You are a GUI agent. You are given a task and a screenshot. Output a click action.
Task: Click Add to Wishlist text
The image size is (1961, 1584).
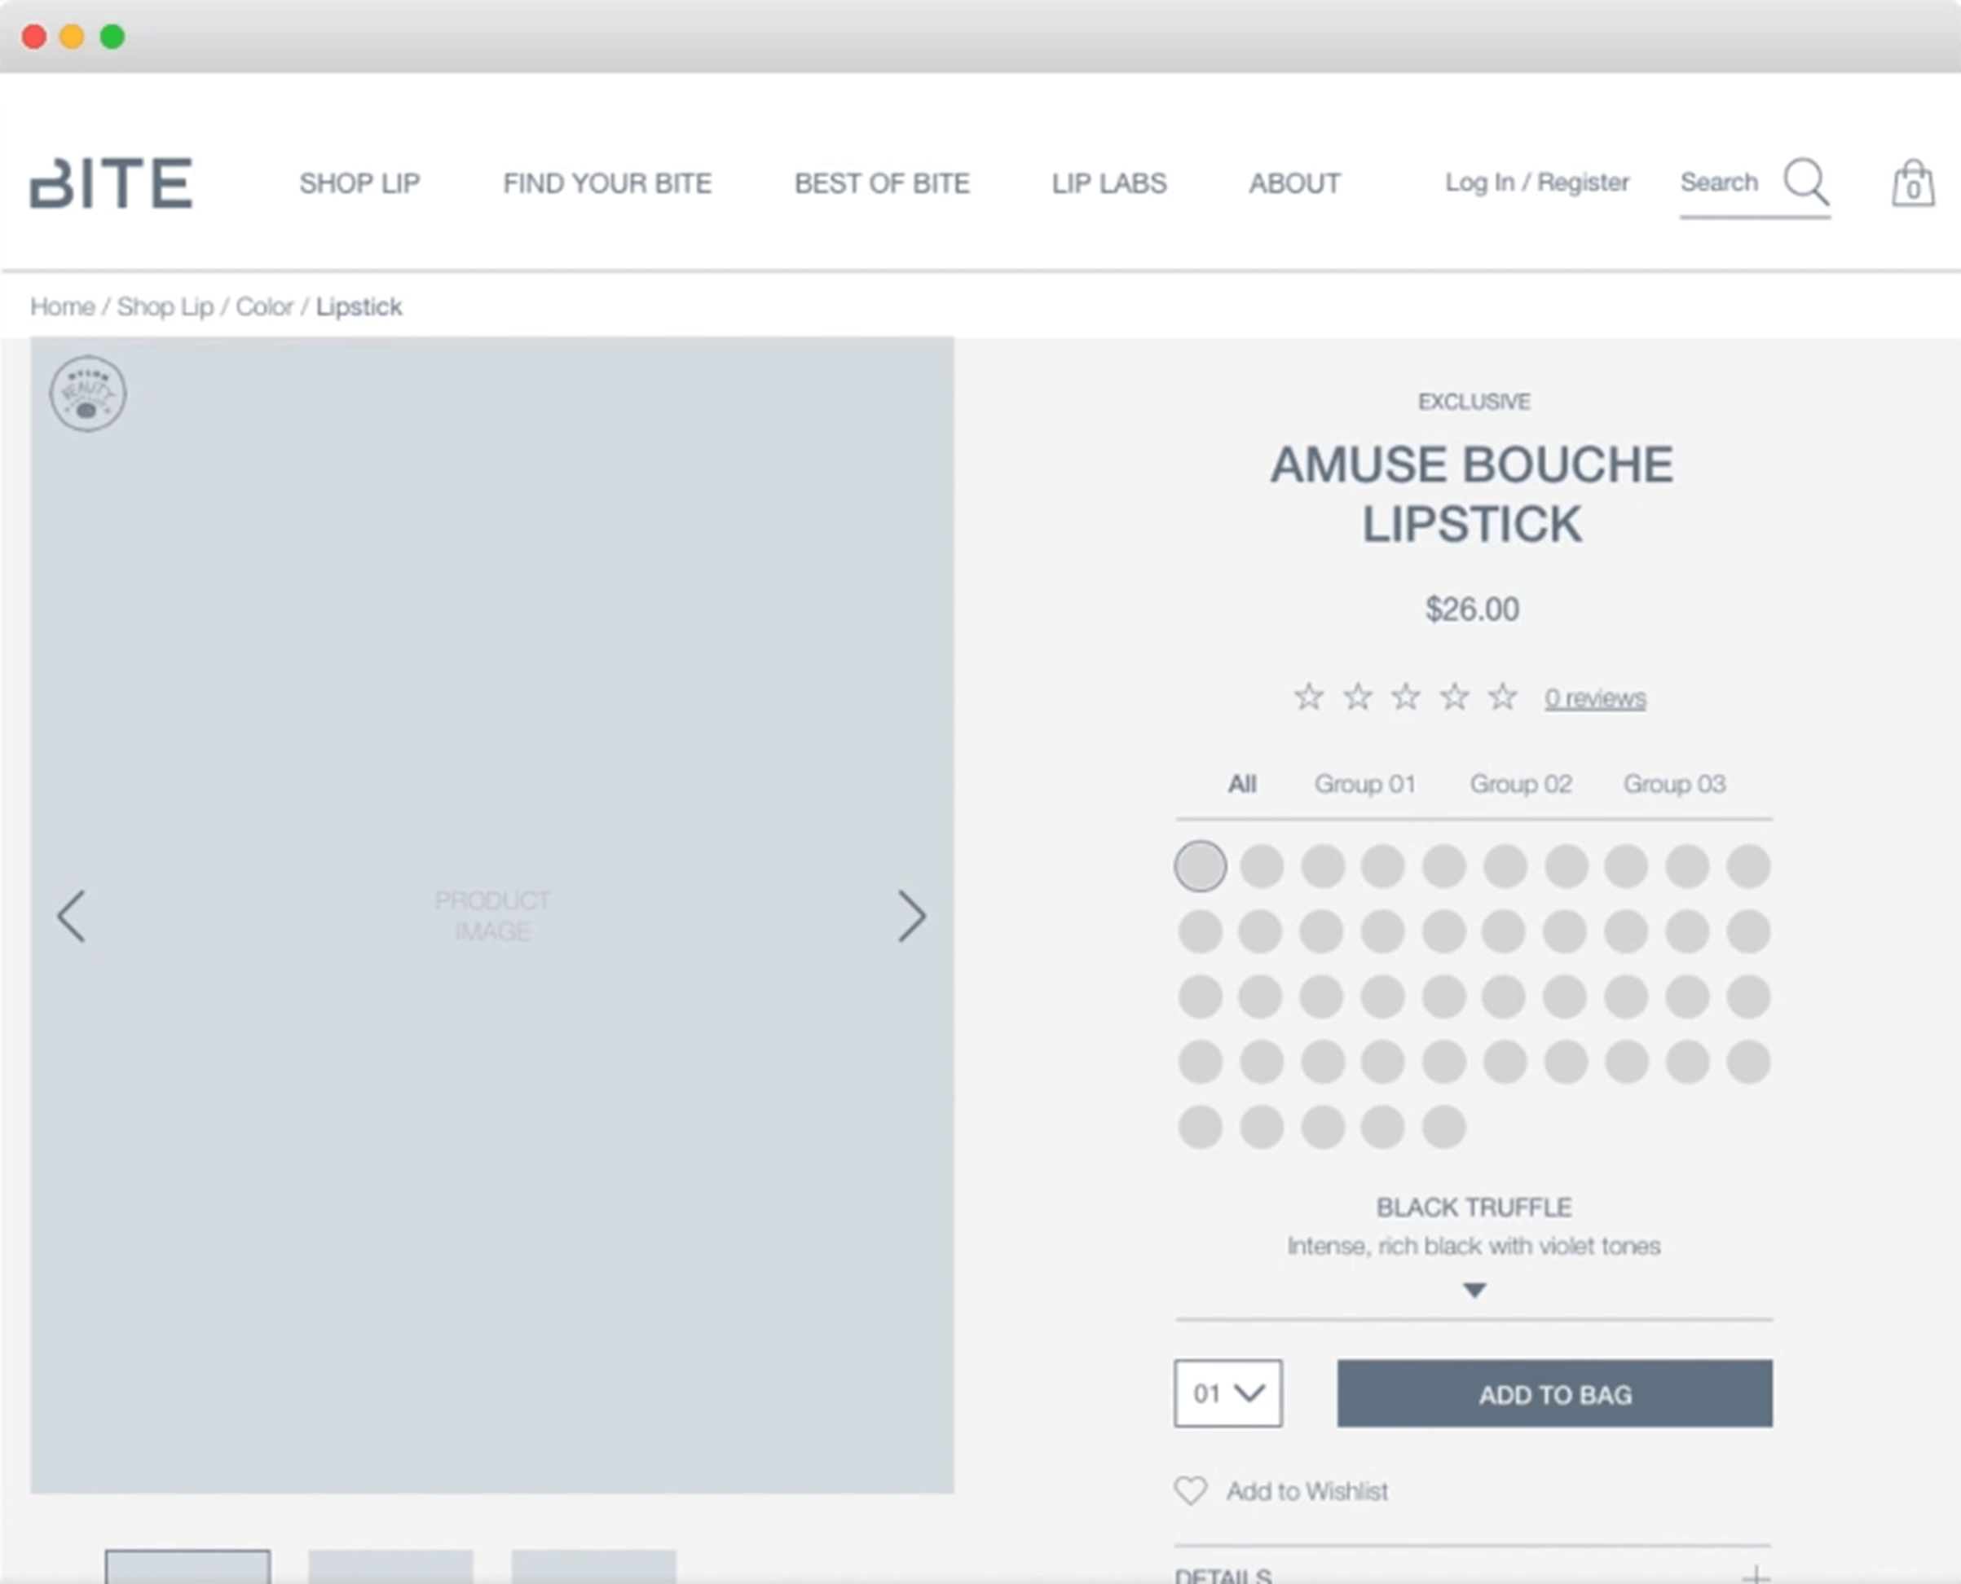tap(1307, 1491)
